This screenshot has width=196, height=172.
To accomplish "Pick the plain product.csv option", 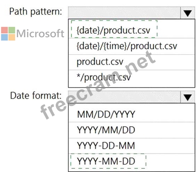I will point(131,62).
